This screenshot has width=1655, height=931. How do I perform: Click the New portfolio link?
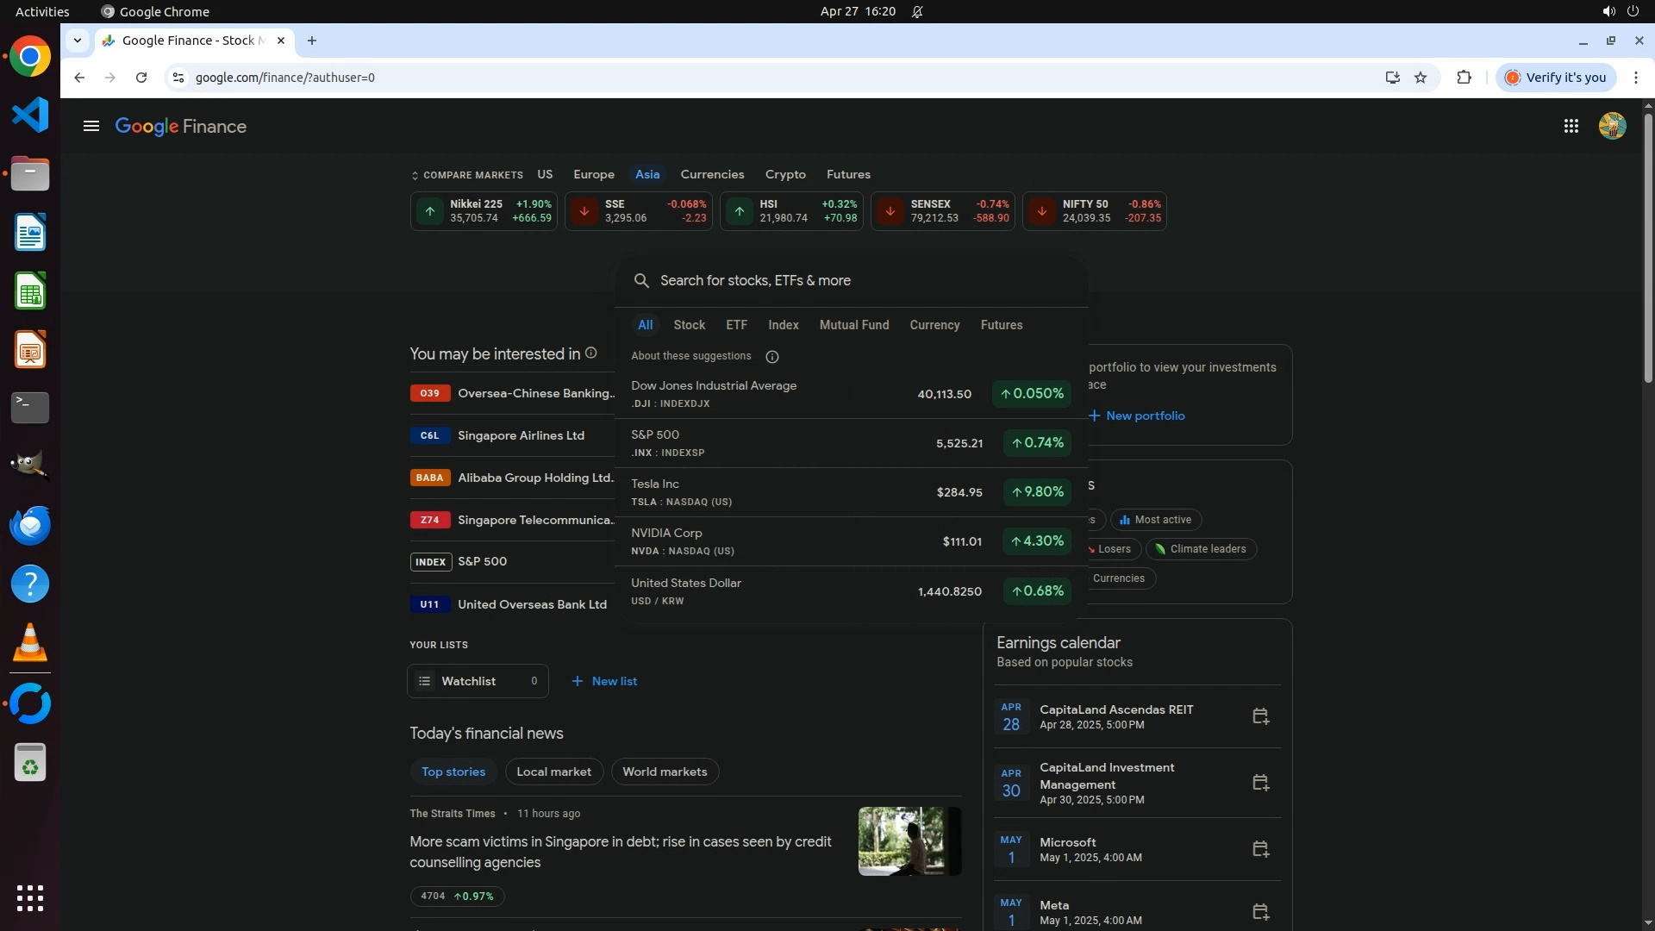(1136, 416)
